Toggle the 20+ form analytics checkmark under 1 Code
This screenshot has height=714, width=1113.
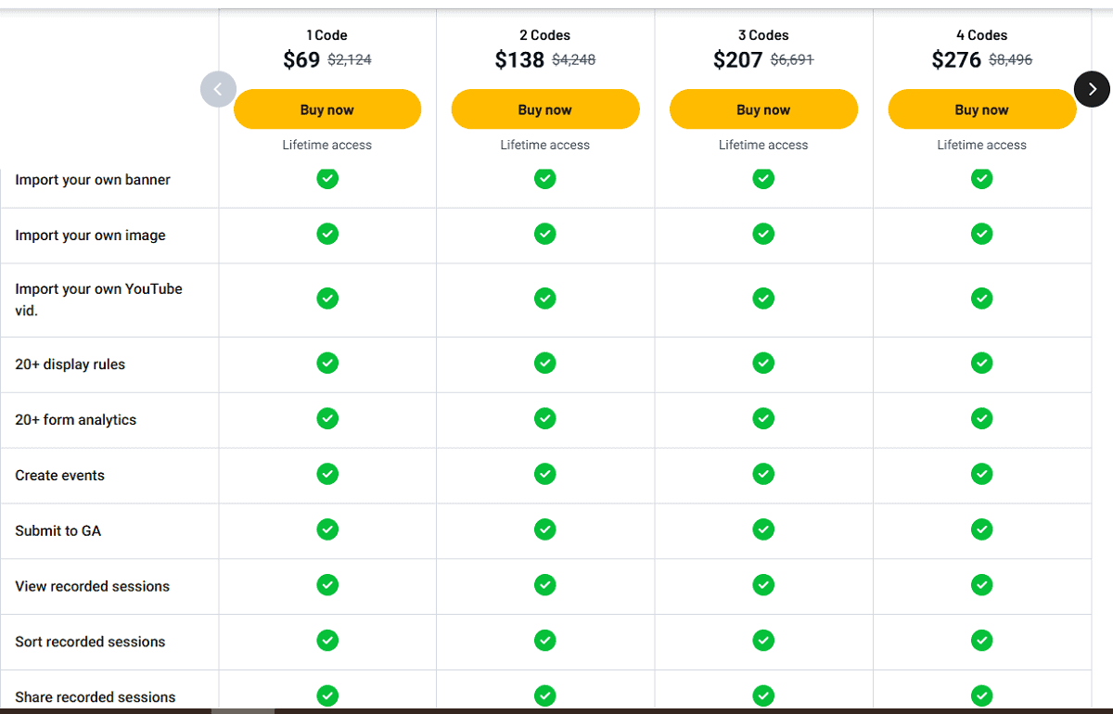[x=327, y=418]
